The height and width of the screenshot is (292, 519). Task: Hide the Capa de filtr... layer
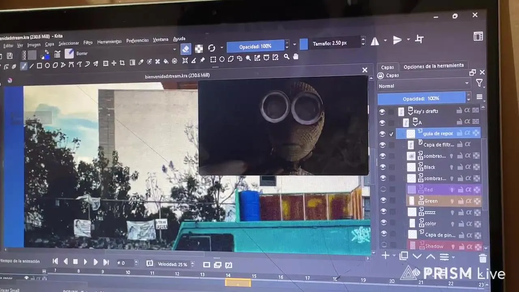382,145
